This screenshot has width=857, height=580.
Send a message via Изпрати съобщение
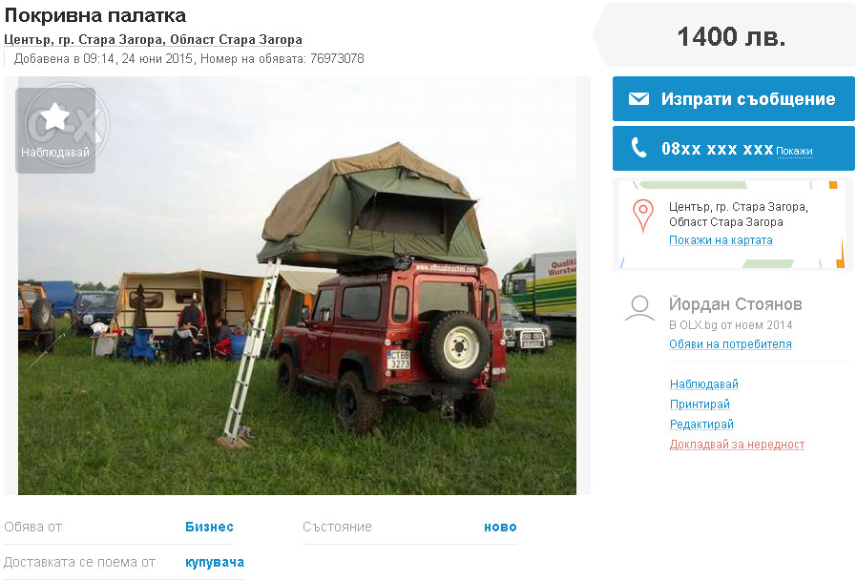pos(734,99)
